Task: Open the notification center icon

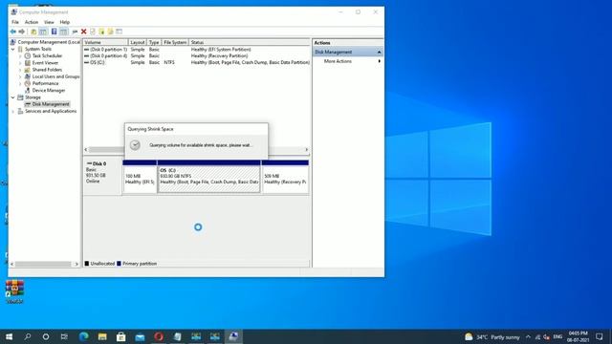Action: pos(600,336)
